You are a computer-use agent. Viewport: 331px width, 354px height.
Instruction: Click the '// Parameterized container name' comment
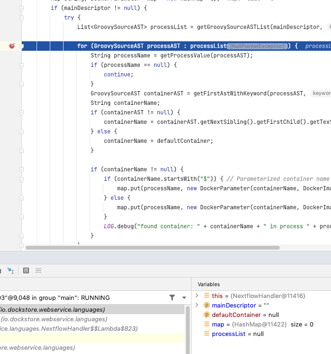click(x=278, y=178)
